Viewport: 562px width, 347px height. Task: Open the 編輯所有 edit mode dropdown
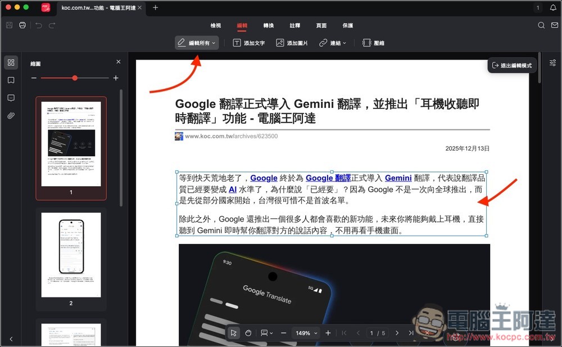click(196, 42)
